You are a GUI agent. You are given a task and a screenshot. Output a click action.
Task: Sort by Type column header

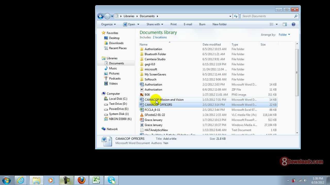(x=235, y=44)
